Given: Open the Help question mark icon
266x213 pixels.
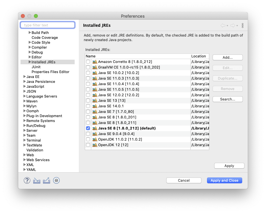Looking at the screenshot, I should click(27, 180).
